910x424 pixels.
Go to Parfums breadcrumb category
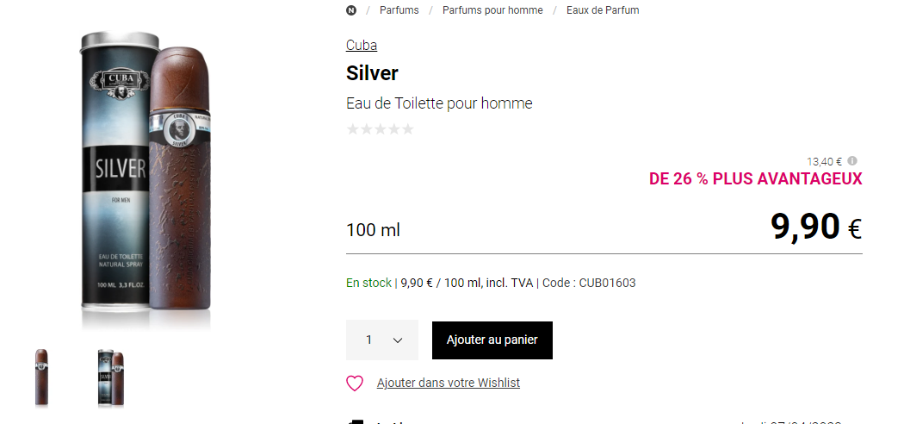(x=399, y=10)
